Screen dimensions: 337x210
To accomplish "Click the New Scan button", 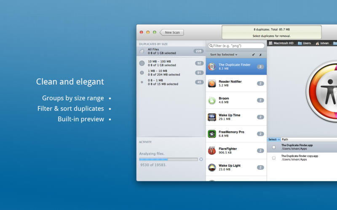I will [x=172, y=32].
